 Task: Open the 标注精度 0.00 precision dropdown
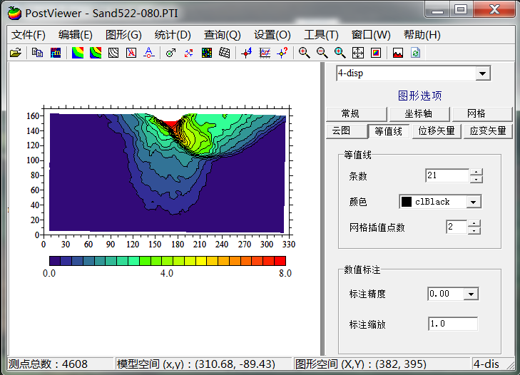pos(471,294)
